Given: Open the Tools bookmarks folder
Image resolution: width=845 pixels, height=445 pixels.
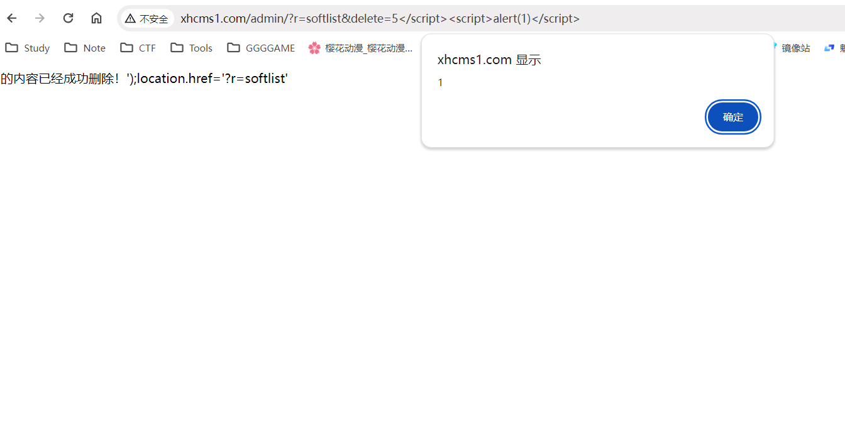Looking at the screenshot, I should point(192,48).
